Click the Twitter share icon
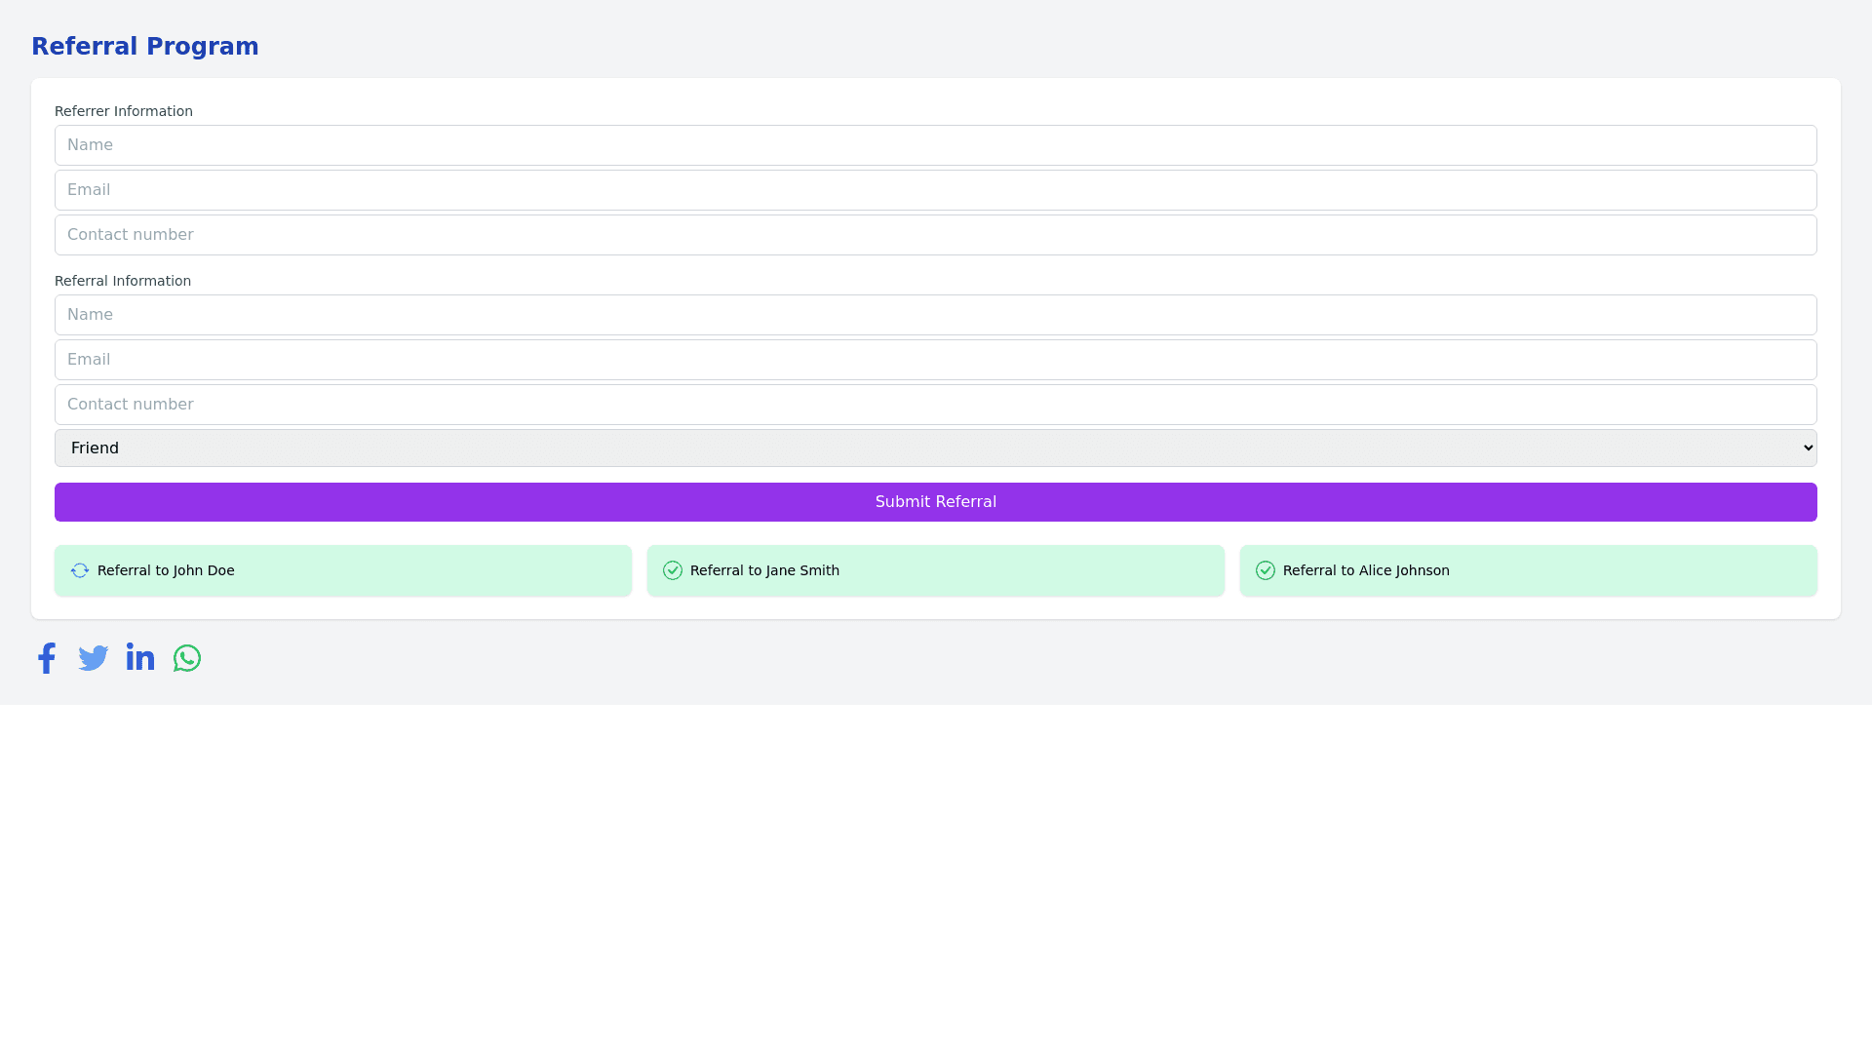Viewport: 1872px width, 1053px height. click(x=94, y=658)
